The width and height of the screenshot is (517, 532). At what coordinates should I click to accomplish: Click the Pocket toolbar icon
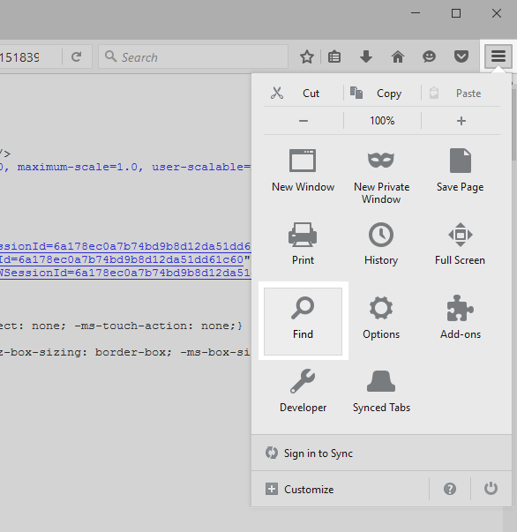(461, 56)
